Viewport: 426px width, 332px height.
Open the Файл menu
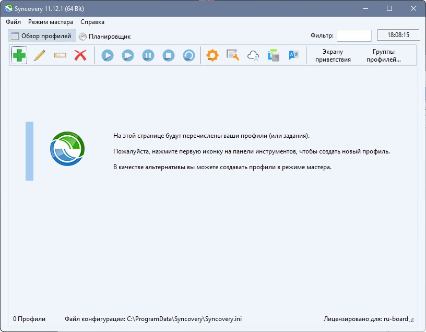(x=14, y=22)
